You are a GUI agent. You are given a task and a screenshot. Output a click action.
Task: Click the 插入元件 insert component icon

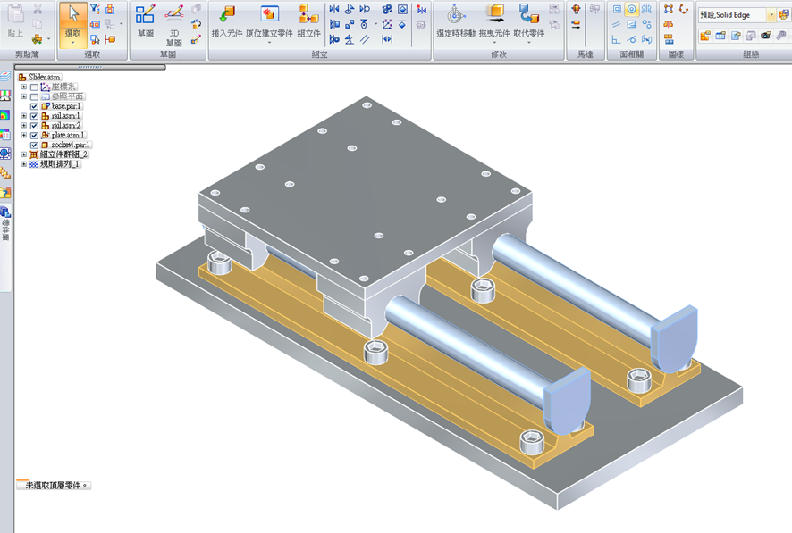pos(227,14)
